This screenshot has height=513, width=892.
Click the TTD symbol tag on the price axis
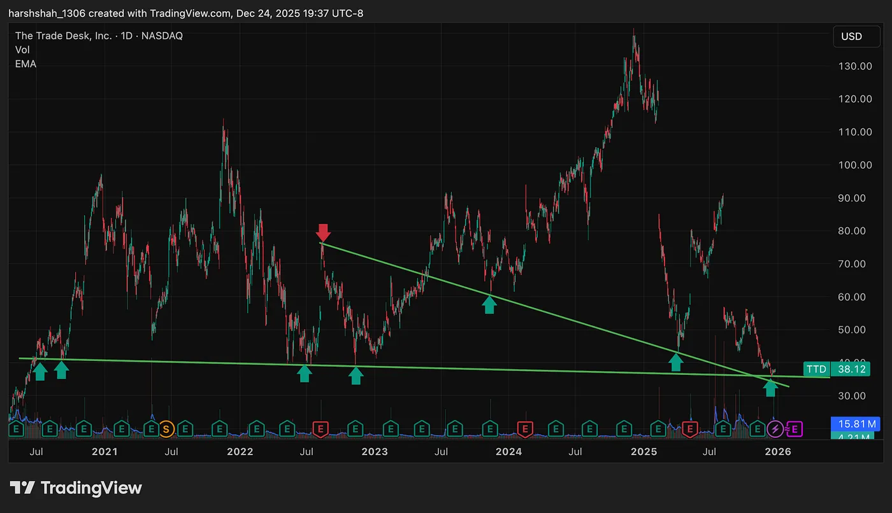(x=816, y=369)
